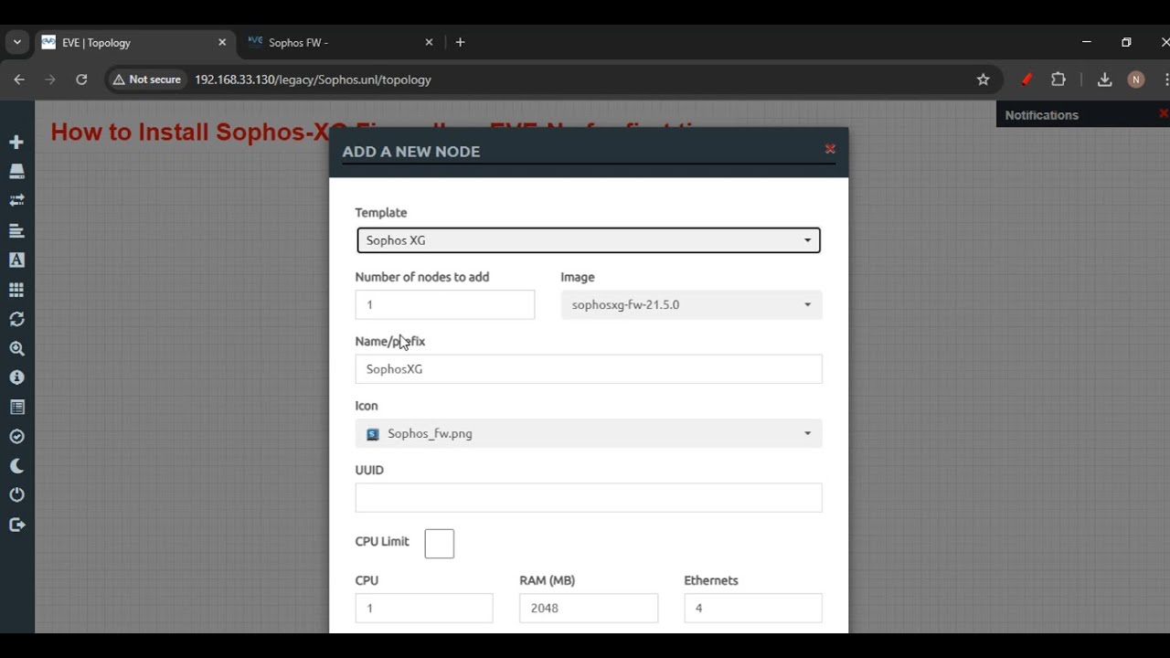Click the Name/prefix SophosXG field
The height and width of the screenshot is (658, 1170).
589,369
